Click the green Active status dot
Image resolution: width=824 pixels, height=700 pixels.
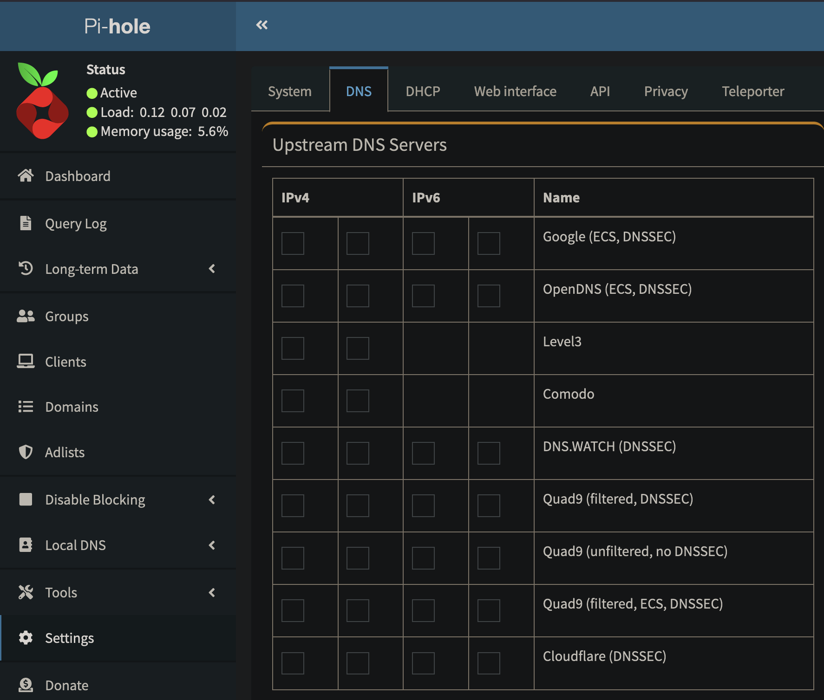[x=92, y=93]
